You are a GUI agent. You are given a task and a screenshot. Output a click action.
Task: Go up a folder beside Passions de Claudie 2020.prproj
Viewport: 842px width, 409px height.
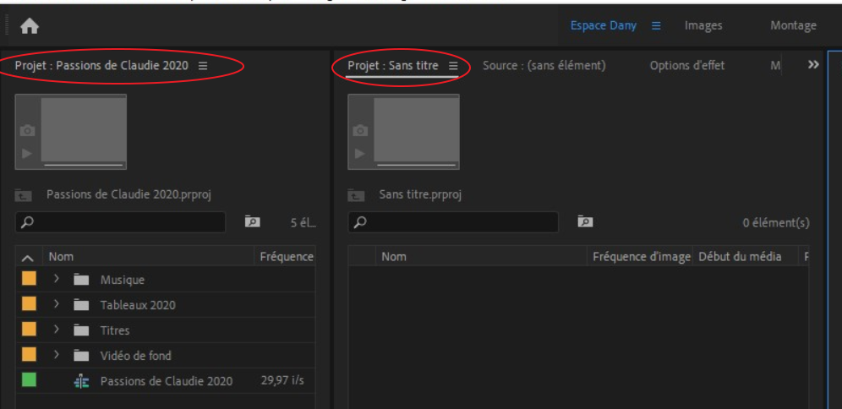pos(24,195)
